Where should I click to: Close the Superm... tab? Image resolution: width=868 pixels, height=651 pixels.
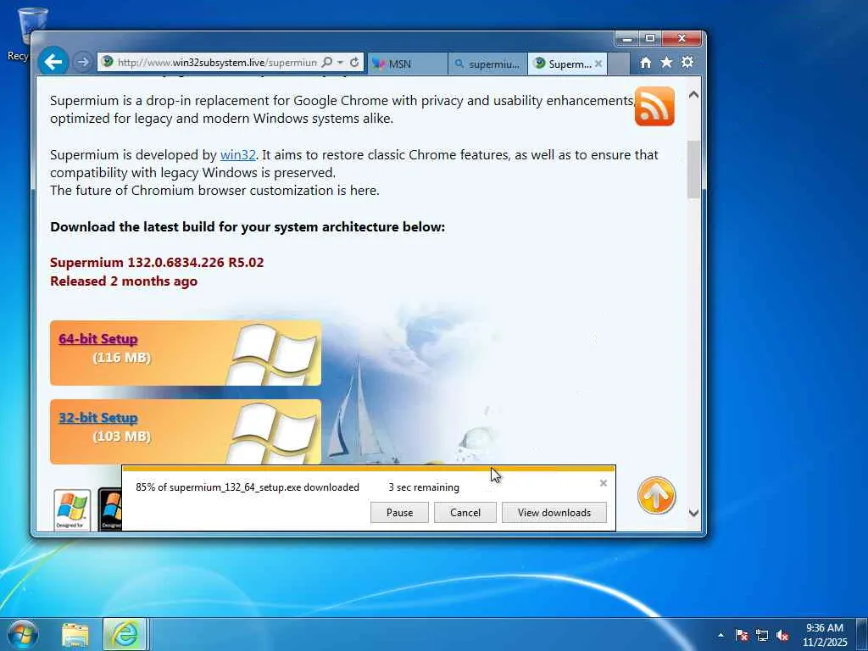(598, 64)
